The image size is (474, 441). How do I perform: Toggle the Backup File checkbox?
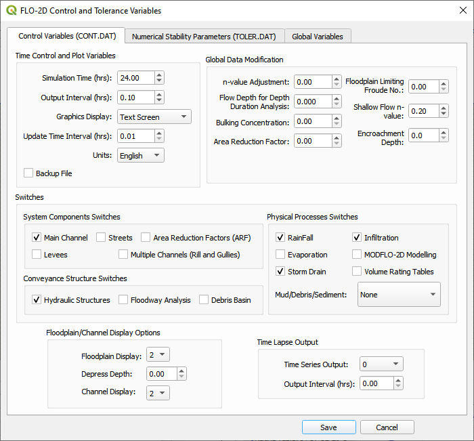click(28, 173)
